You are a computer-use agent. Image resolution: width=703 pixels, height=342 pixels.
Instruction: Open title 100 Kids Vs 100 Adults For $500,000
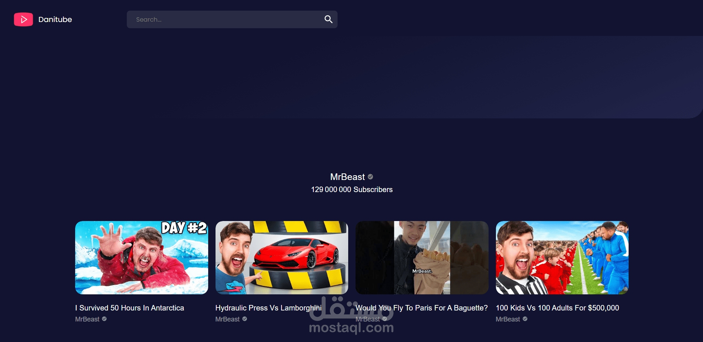pos(557,308)
